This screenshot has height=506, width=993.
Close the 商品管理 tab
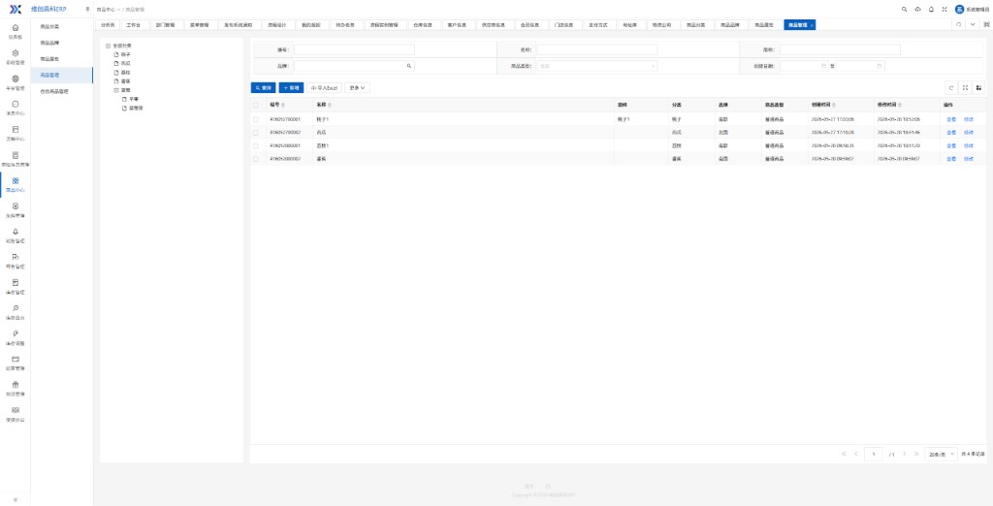coord(812,25)
